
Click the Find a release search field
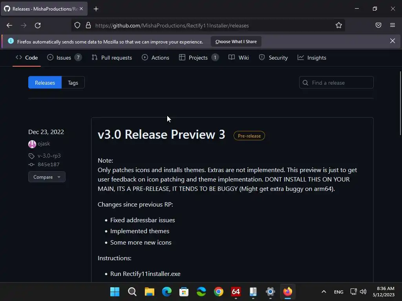pyautogui.click(x=336, y=83)
